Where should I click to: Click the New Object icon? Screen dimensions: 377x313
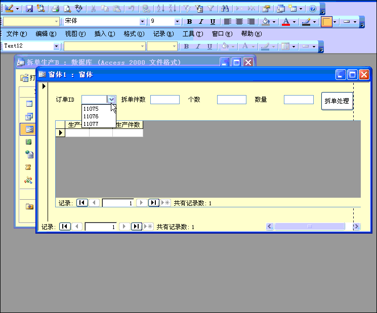click(292, 9)
